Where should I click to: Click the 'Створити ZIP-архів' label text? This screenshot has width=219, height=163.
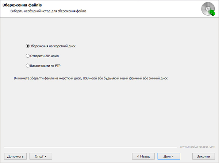(x=45, y=56)
